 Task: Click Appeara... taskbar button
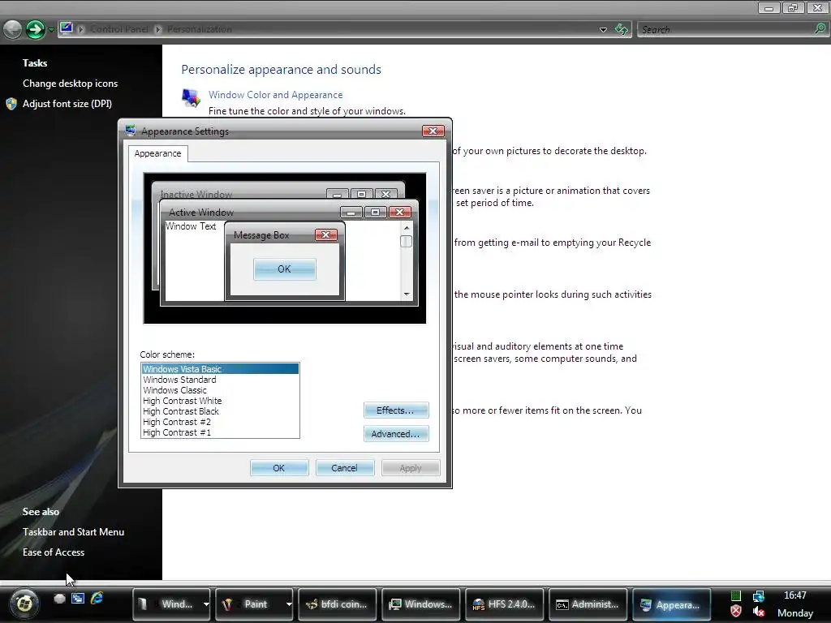[671, 604]
